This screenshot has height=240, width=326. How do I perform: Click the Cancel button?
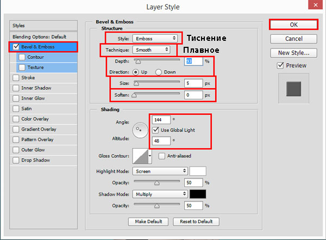(293, 39)
